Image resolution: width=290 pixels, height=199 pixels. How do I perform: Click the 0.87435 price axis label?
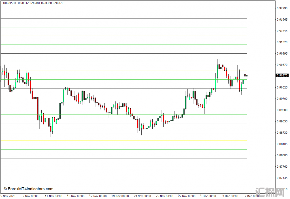(x=282, y=178)
